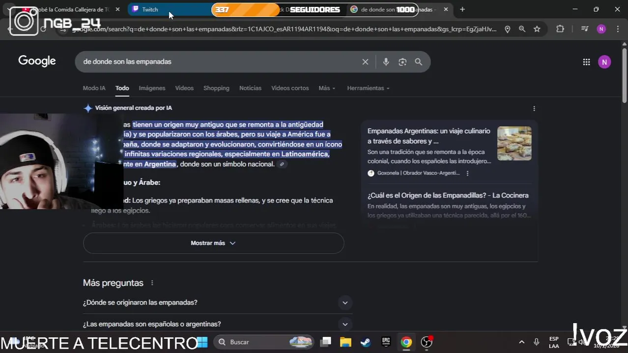Screen dimensions: 628x353
Task: Switch to the Modo IA tab
Action: tap(94, 88)
